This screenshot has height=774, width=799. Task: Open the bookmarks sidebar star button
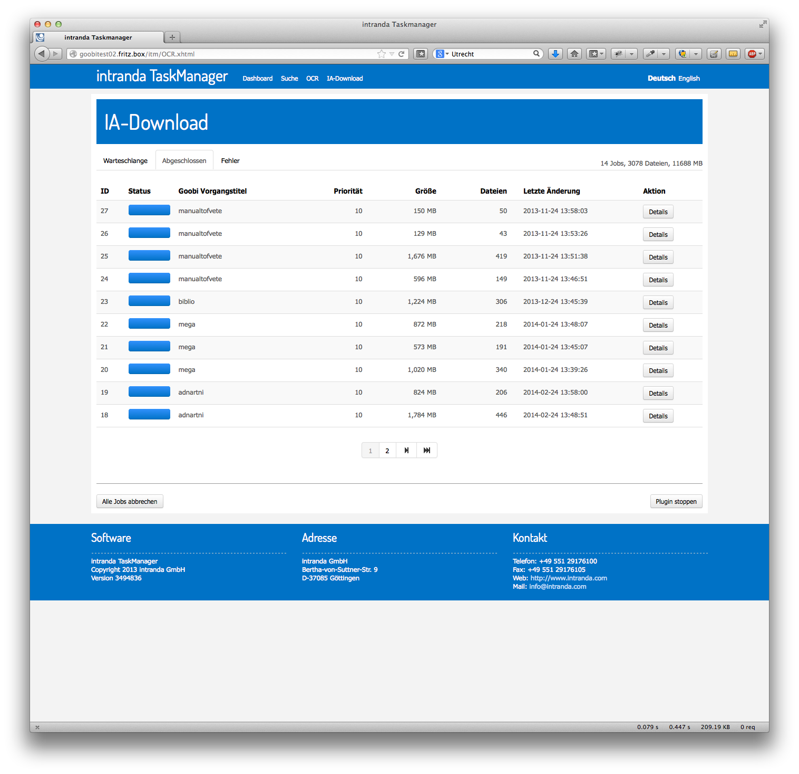[x=421, y=54]
